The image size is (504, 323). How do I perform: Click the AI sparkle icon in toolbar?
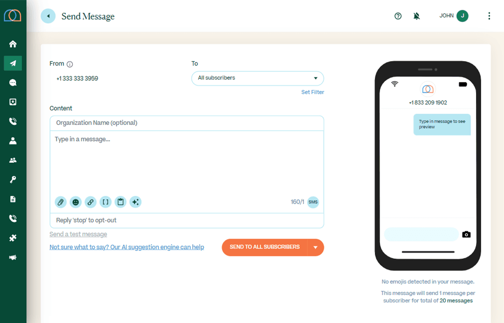coord(135,202)
